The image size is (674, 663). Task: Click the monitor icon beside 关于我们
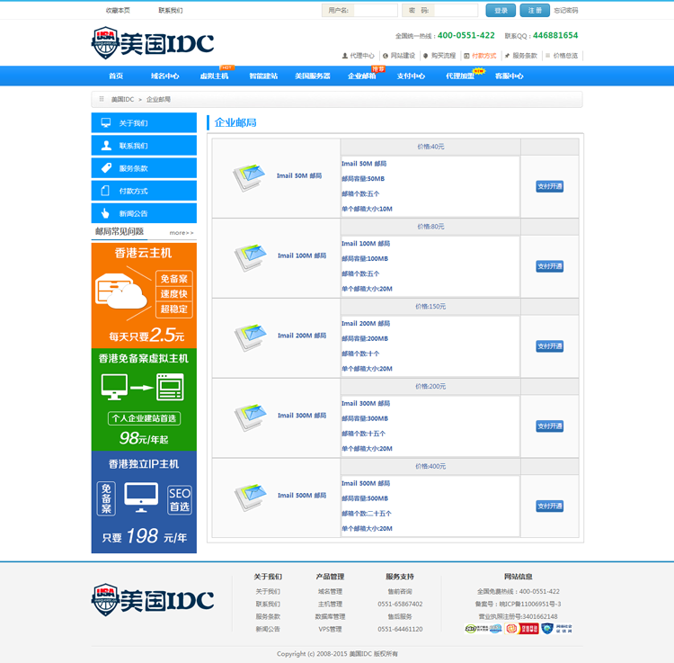click(106, 122)
